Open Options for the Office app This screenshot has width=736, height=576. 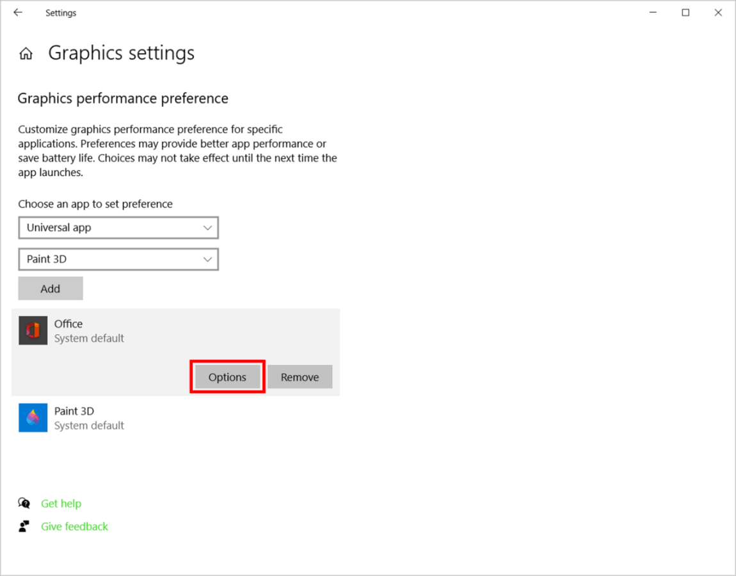pos(227,377)
